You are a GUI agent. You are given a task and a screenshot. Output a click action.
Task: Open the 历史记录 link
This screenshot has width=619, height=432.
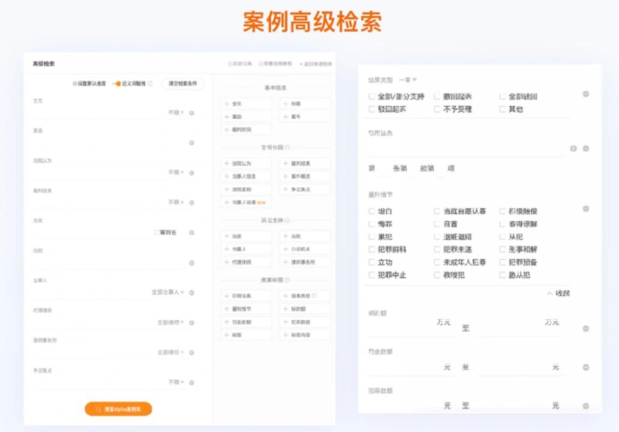(x=240, y=64)
